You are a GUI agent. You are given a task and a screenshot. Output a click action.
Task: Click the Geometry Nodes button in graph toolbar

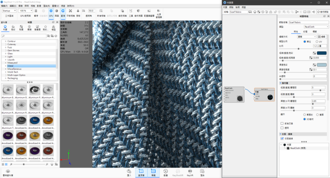pyautogui.click(x=323, y=12)
